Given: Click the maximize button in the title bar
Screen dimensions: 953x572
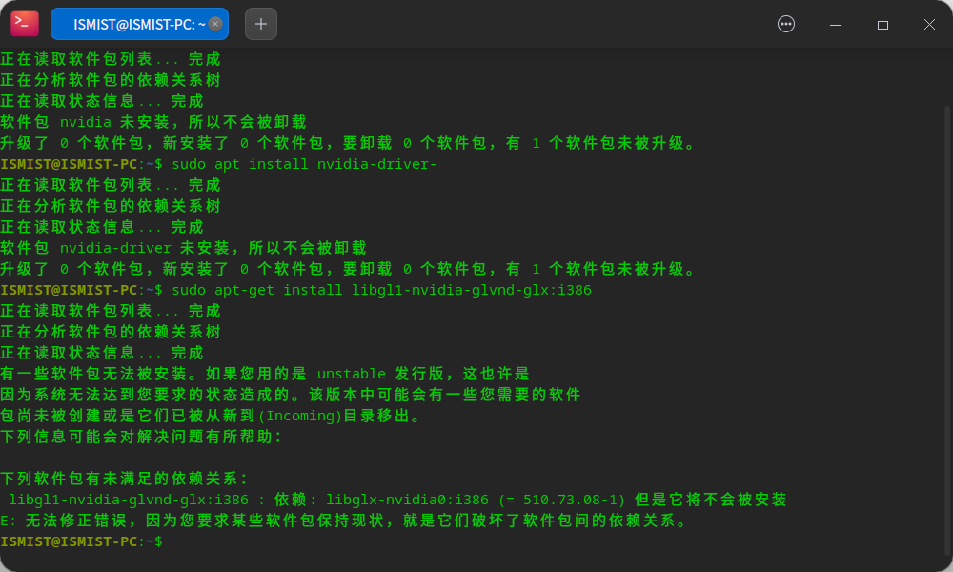Looking at the screenshot, I should (882, 24).
